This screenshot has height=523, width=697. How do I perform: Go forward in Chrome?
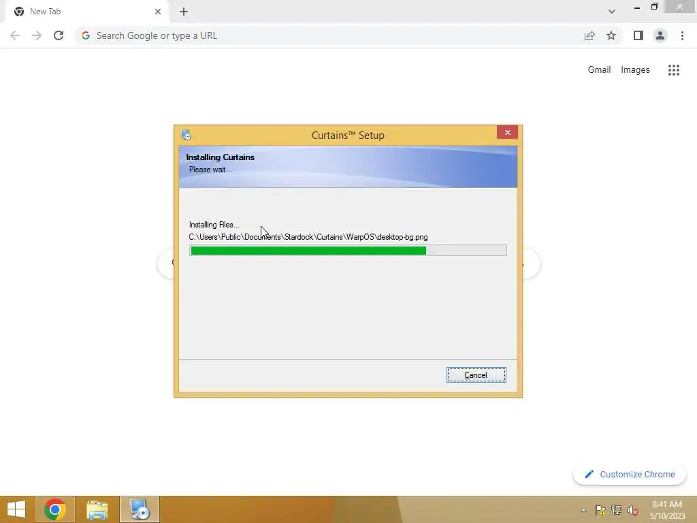[37, 35]
